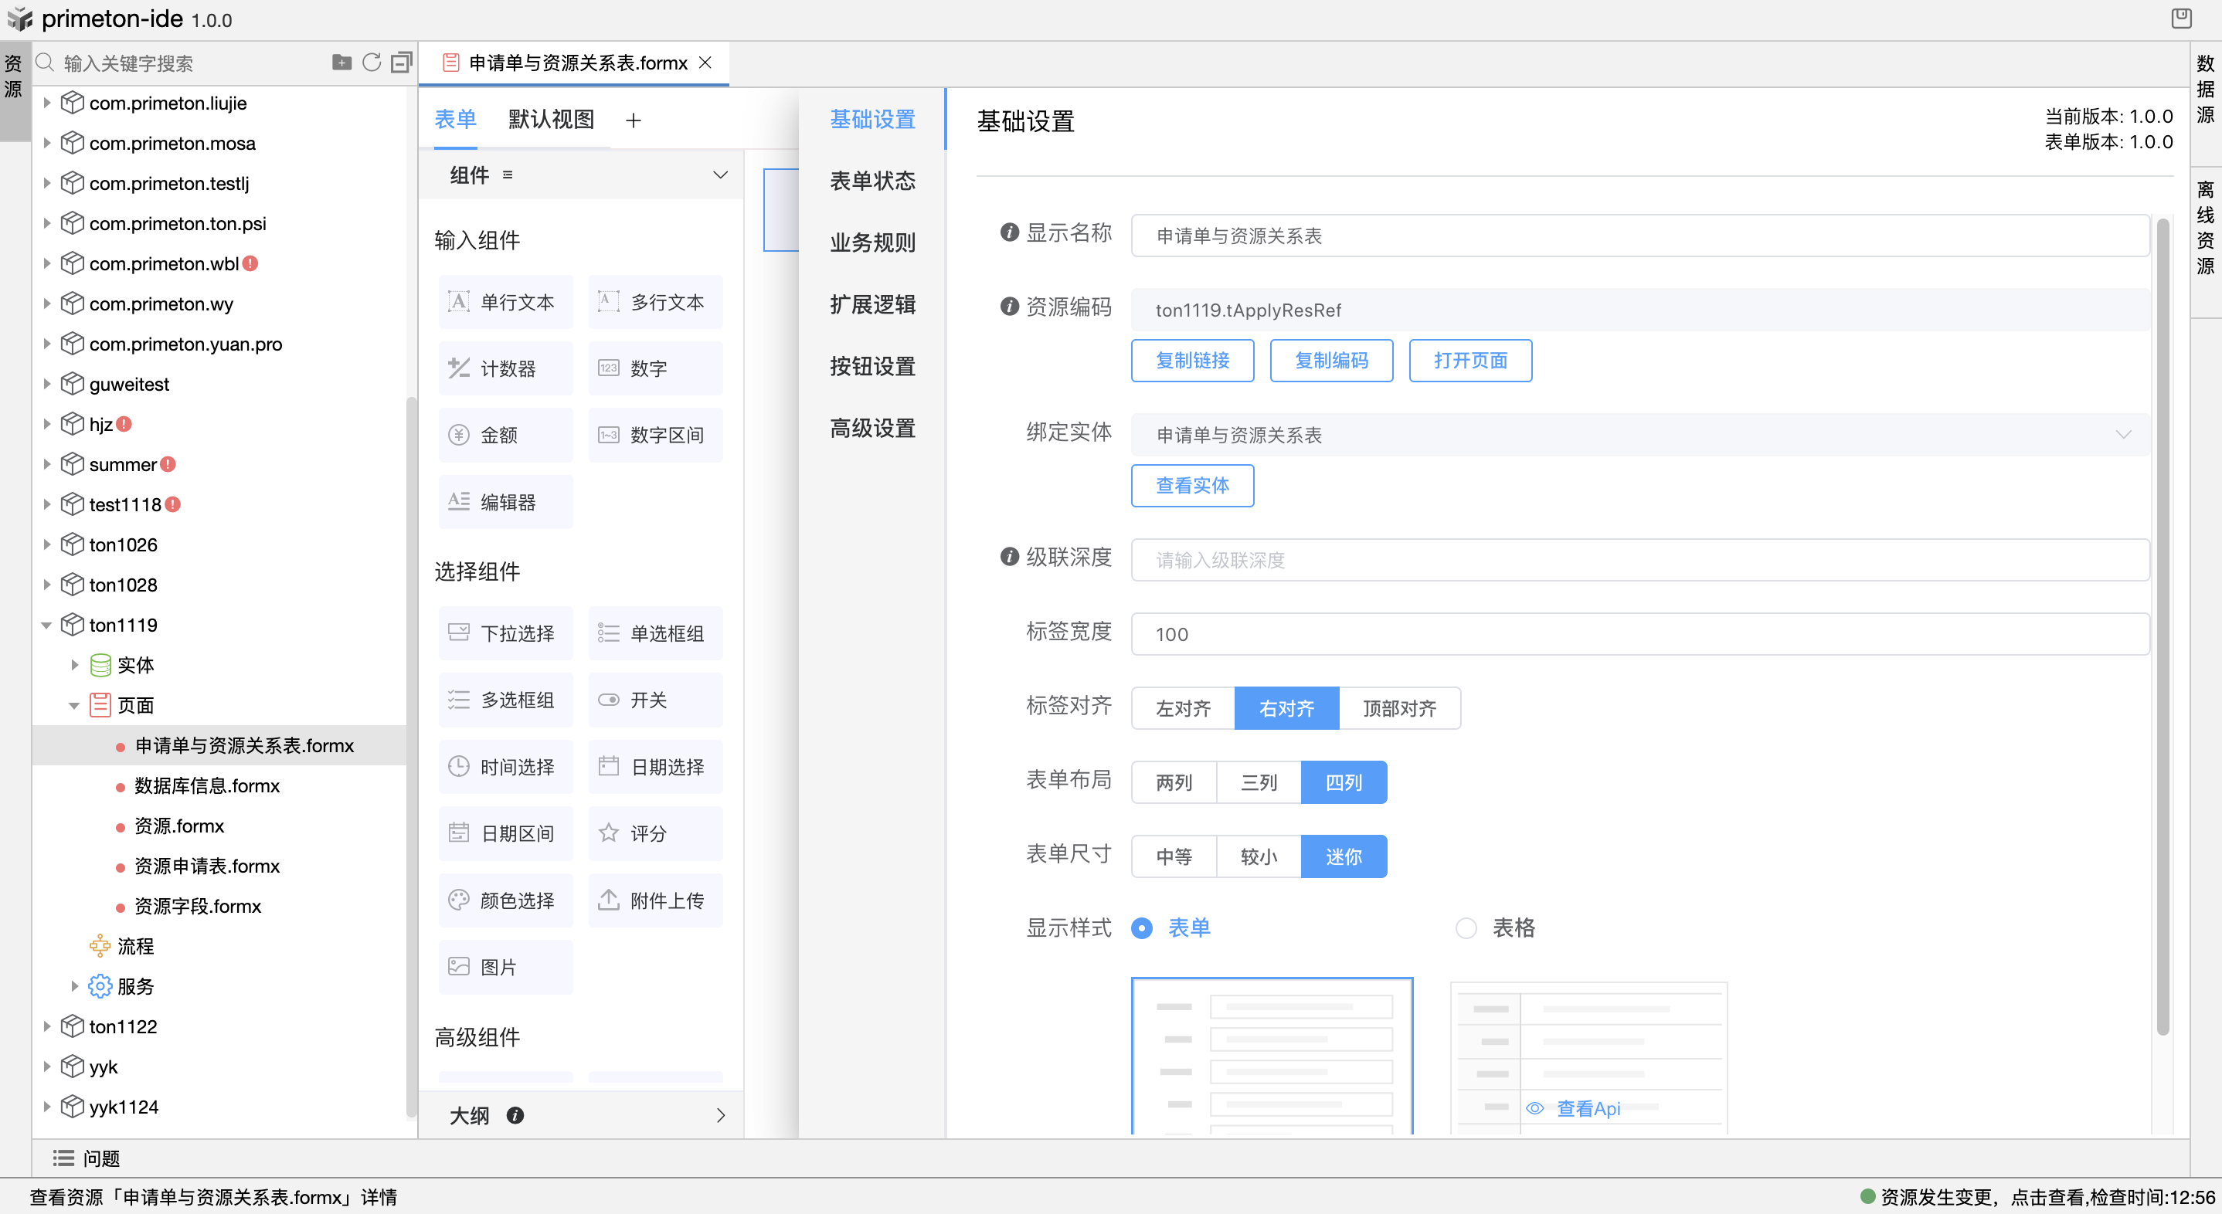Switch to the 默认视图 tab
Viewport: 2222px width, 1214px height.
pos(551,119)
